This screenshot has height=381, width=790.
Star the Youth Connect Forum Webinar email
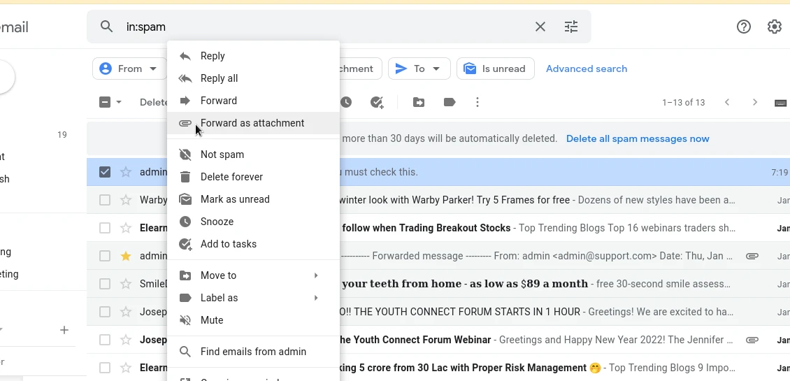pos(126,340)
